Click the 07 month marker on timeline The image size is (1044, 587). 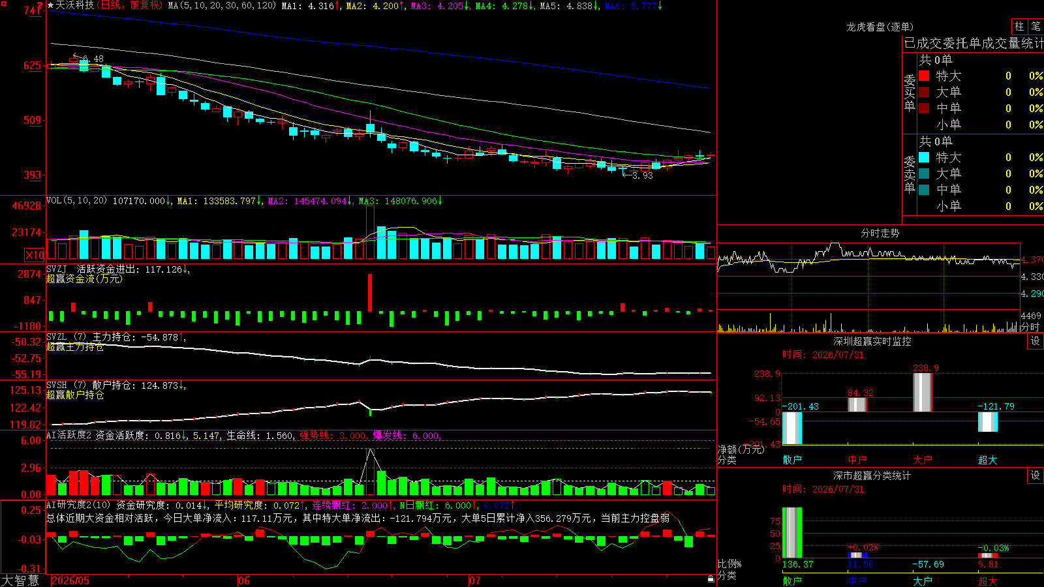(x=475, y=580)
